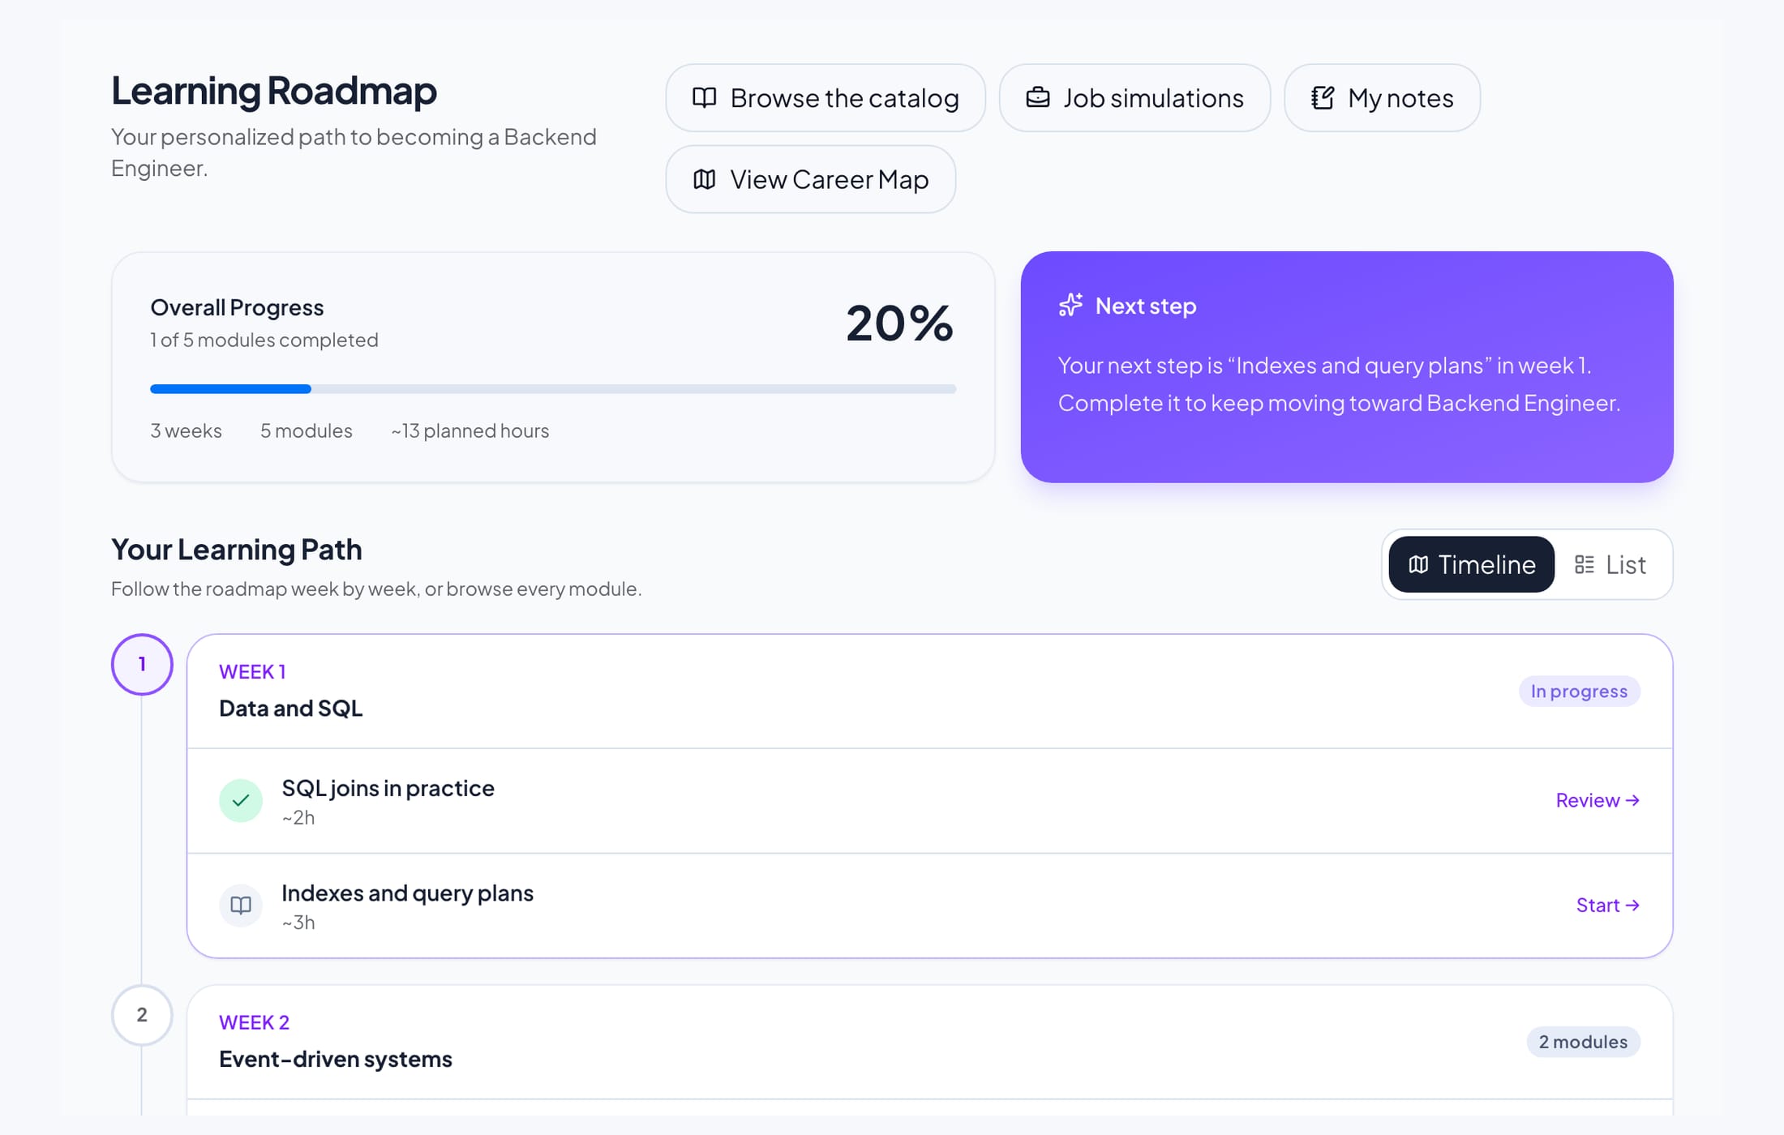Click the overall progress bar
The height and width of the screenshot is (1135, 1784).
click(x=553, y=389)
